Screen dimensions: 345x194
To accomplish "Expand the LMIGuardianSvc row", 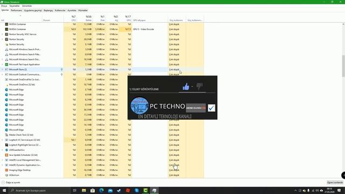I will (x=2, y=150).
